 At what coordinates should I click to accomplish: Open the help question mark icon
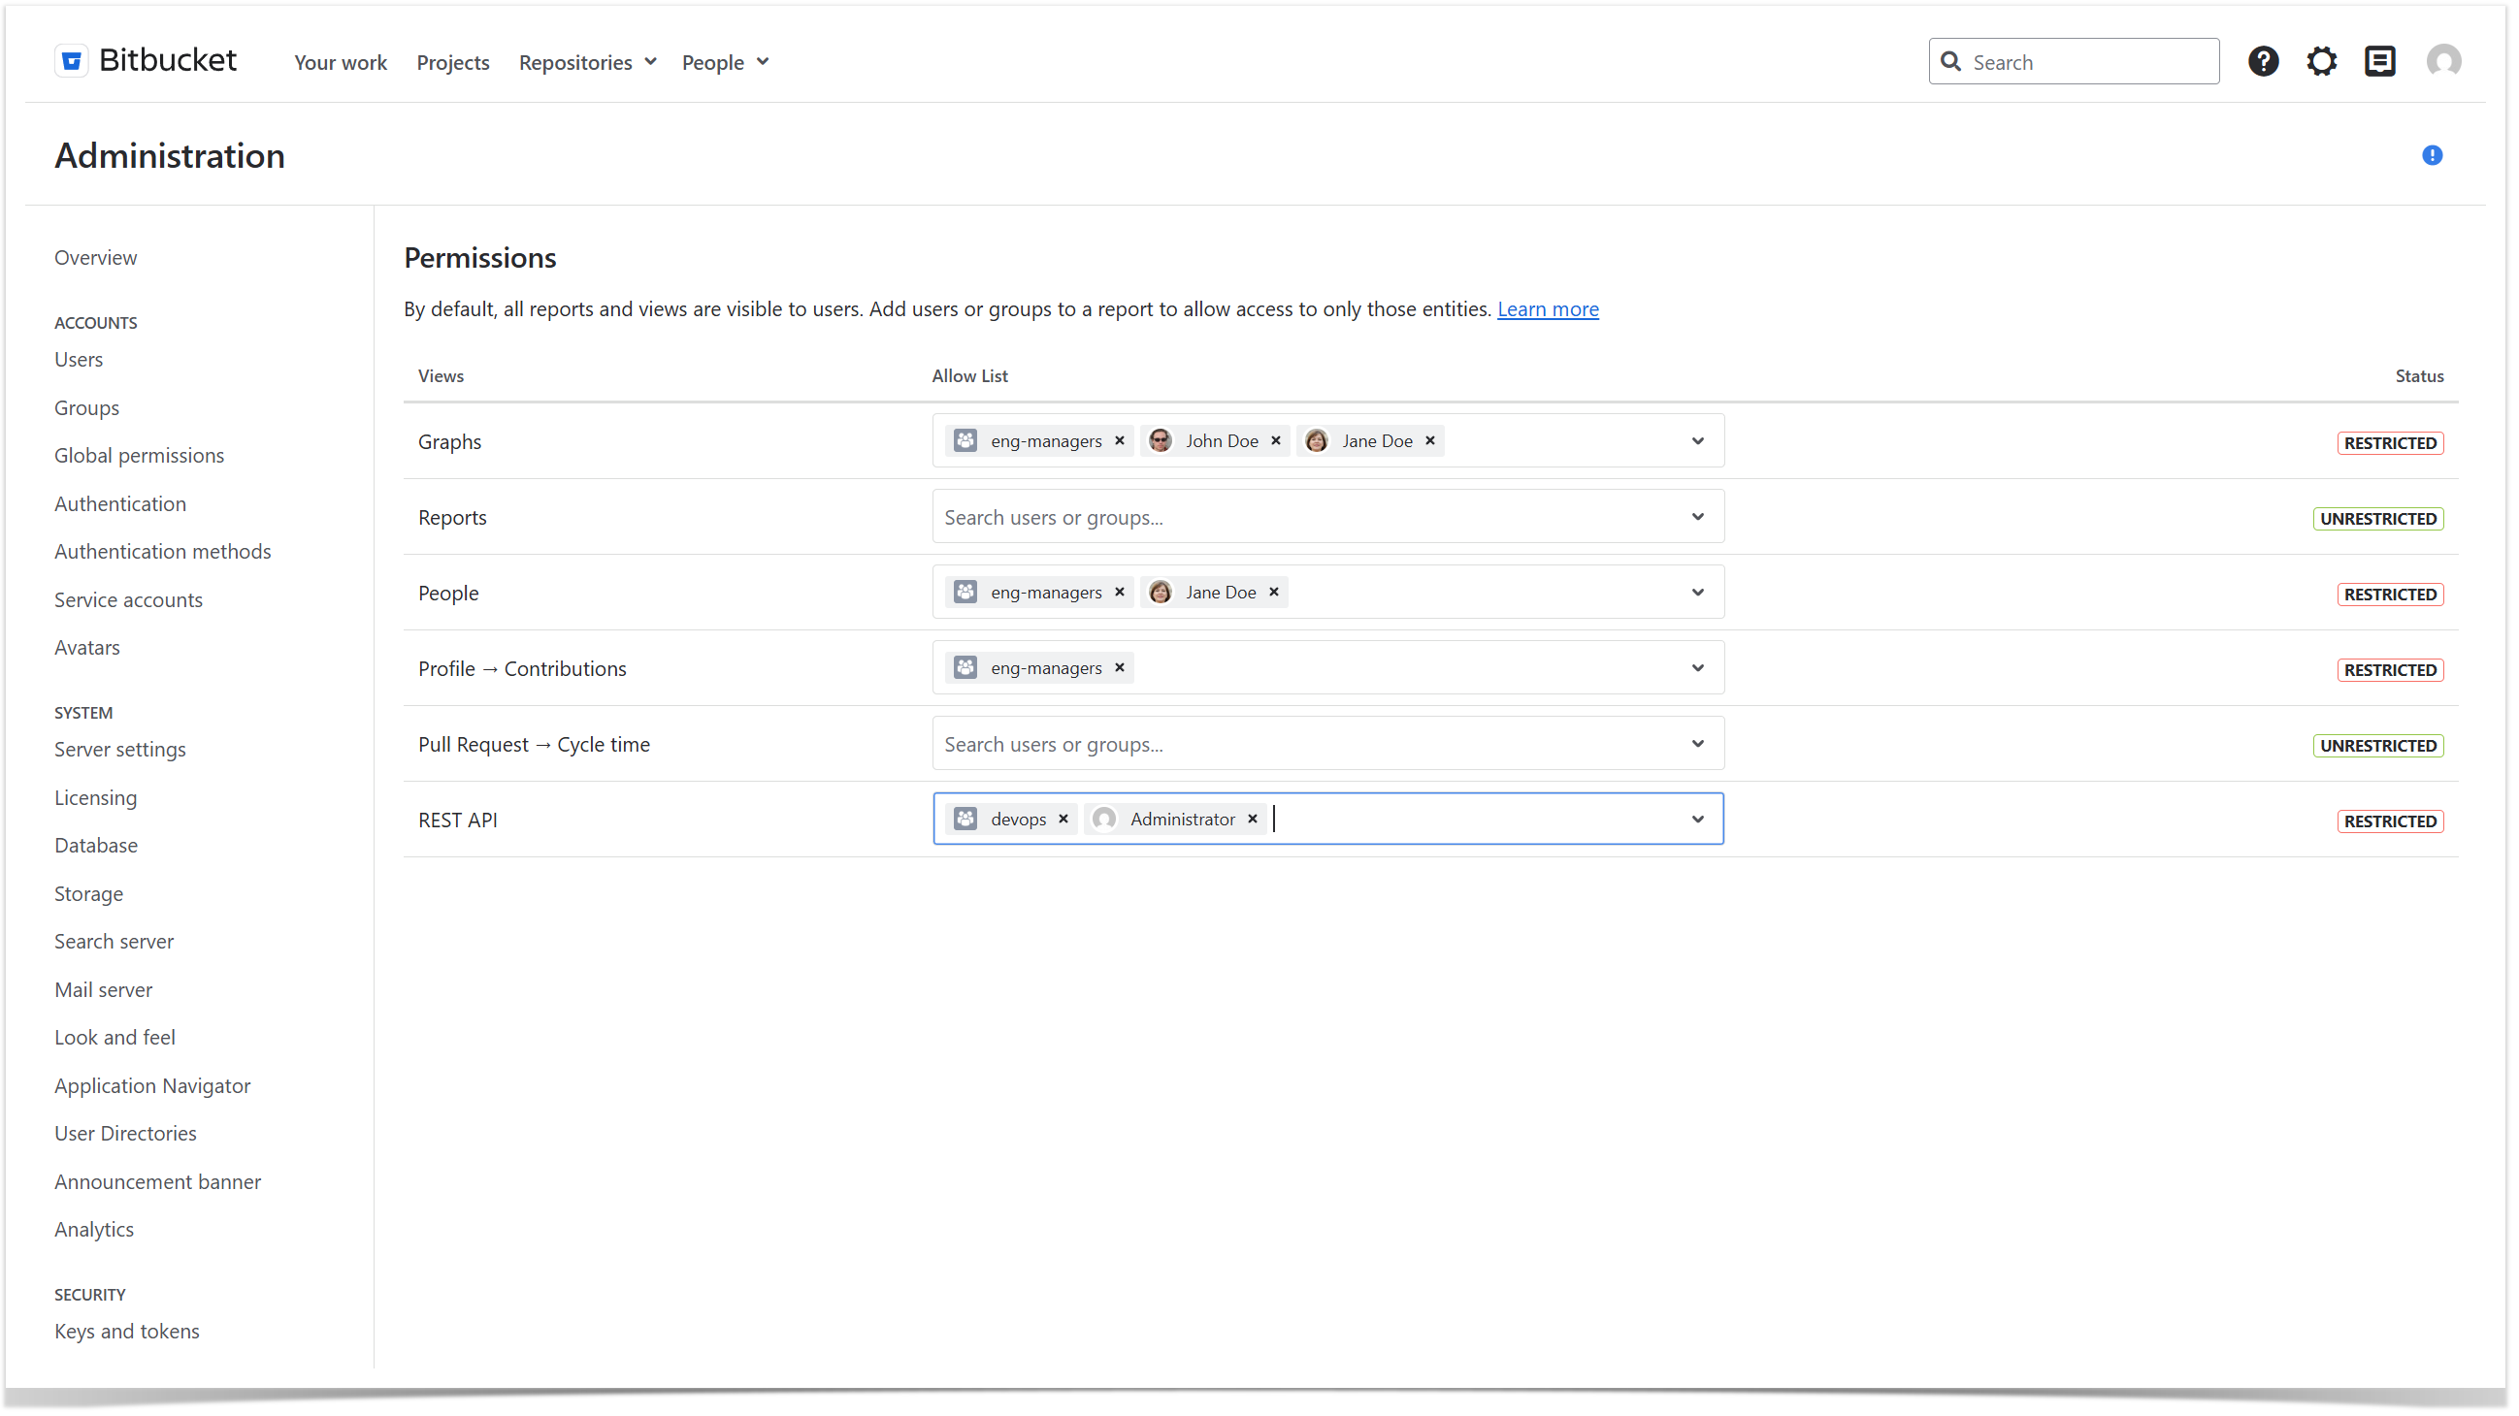click(2263, 61)
